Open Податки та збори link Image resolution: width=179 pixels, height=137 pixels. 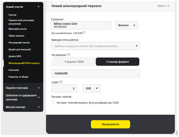point(18,77)
